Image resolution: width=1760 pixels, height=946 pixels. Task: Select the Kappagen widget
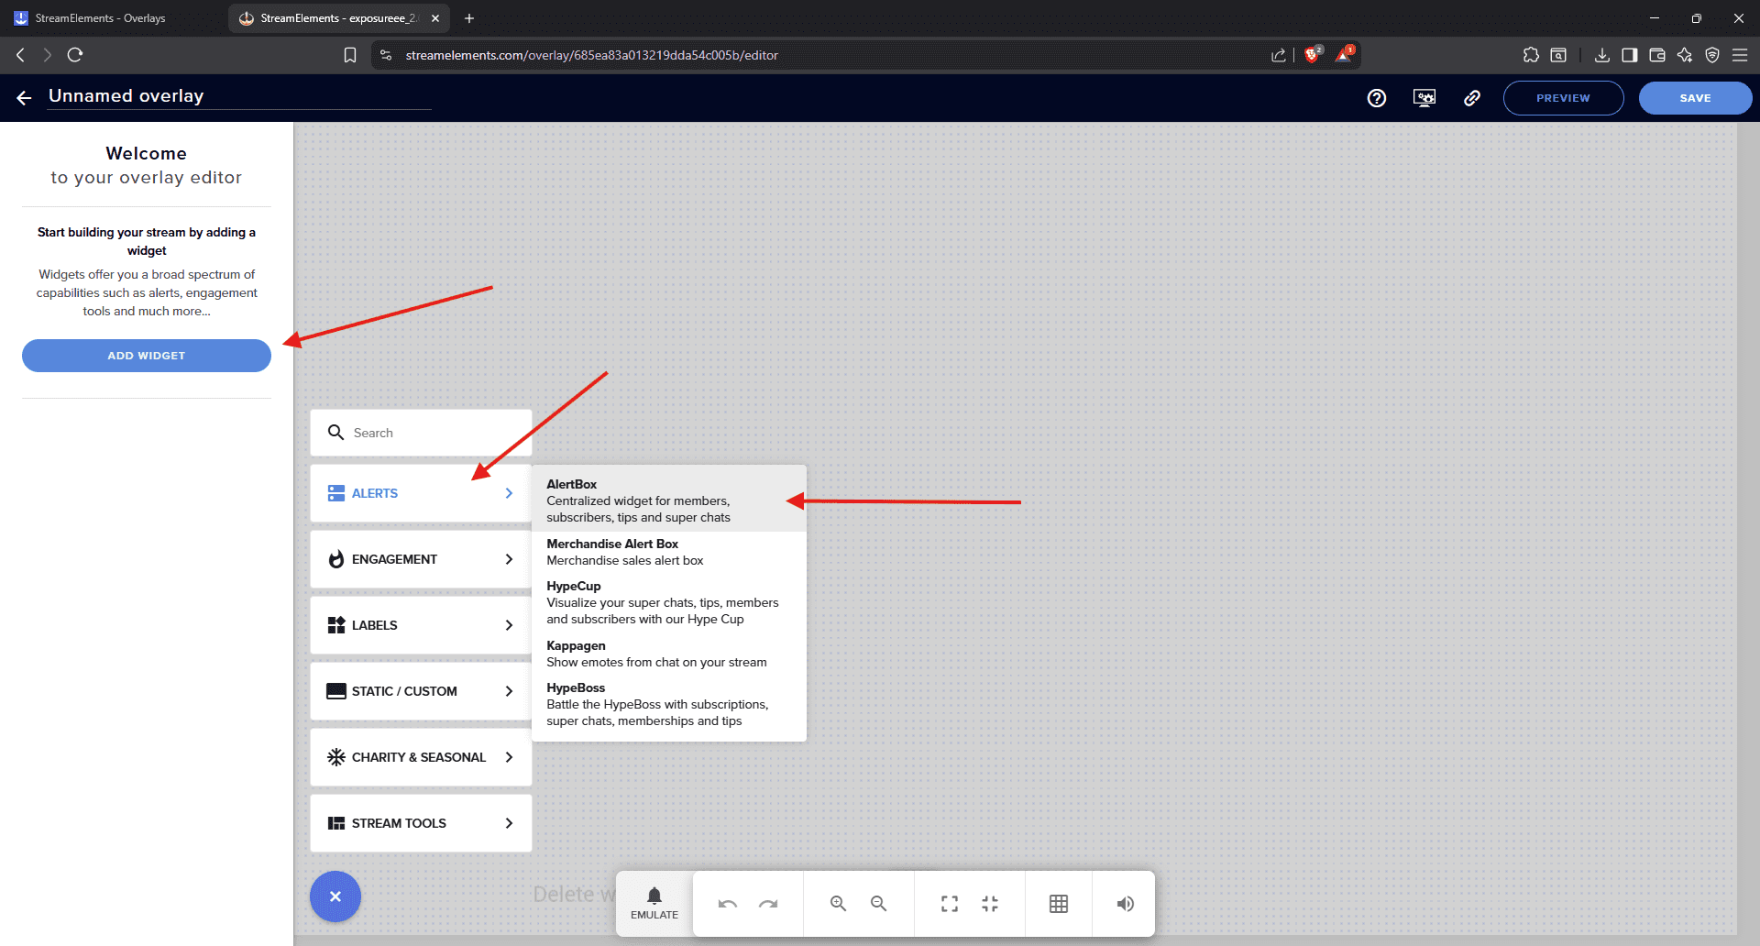click(669, 654)
